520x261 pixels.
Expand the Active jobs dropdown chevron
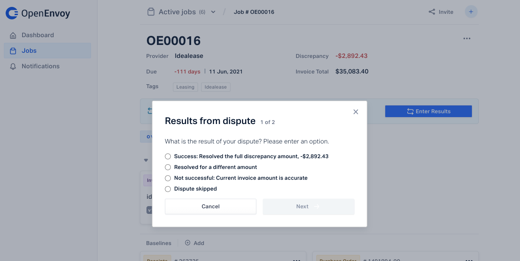tap(213, 12)
